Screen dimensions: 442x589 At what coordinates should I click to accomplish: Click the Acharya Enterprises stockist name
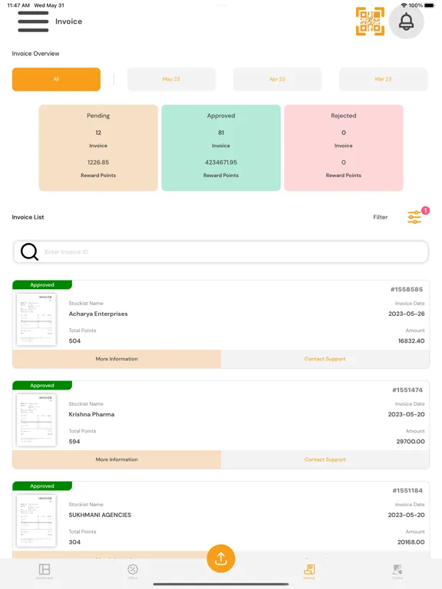(x=98, y=314)
